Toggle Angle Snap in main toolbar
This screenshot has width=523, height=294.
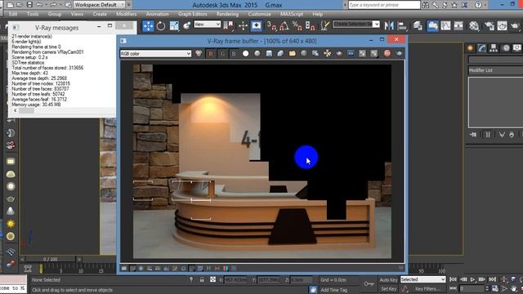click(284, 25)
